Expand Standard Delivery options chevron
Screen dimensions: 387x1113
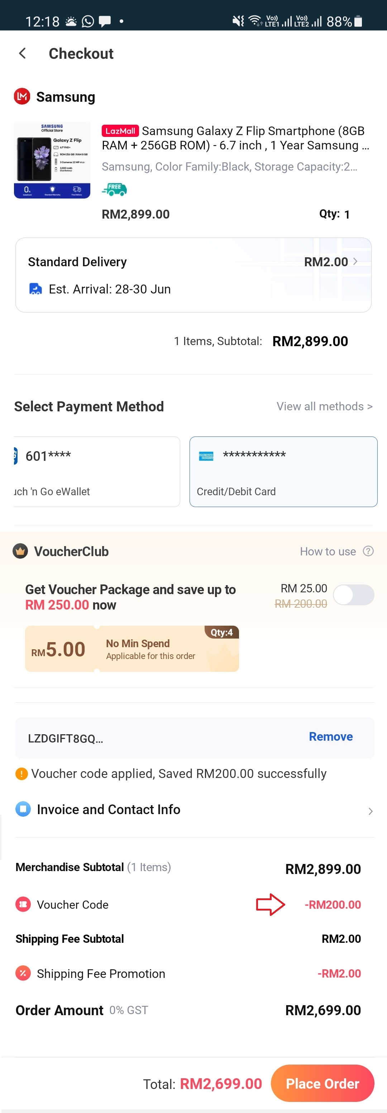pos(355,261)
